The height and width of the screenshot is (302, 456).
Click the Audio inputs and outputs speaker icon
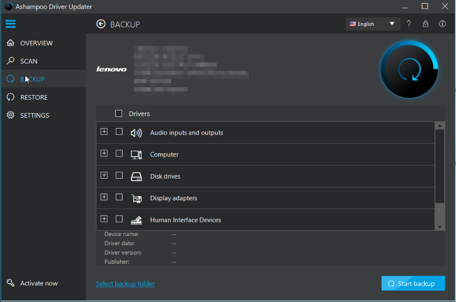pos(136,133)
